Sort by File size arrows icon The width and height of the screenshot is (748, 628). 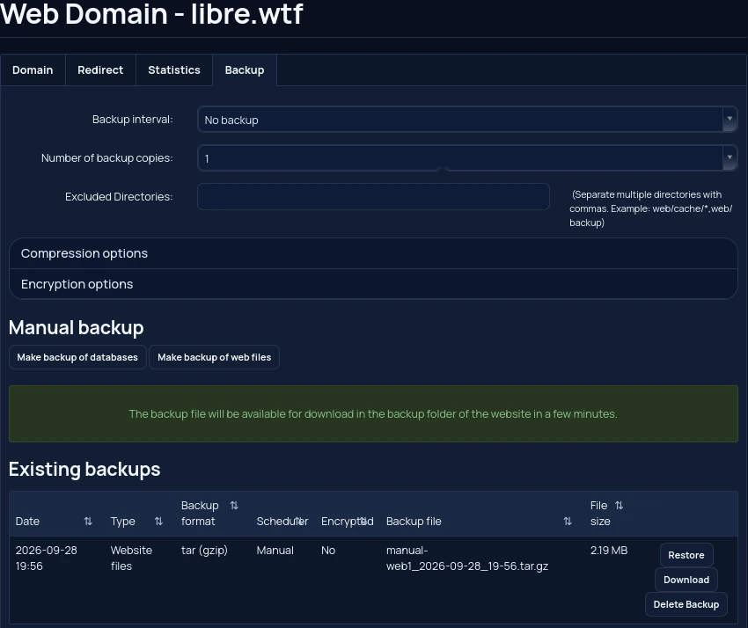tap(619, 506)
